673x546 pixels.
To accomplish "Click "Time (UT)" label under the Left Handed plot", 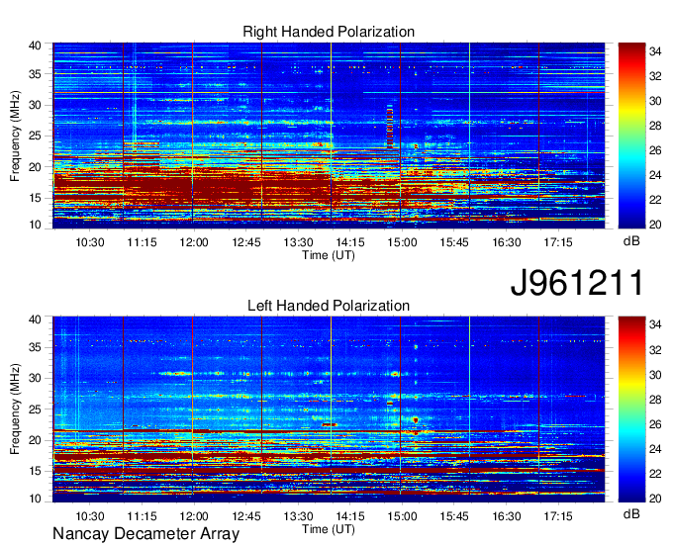I will 329,529.
